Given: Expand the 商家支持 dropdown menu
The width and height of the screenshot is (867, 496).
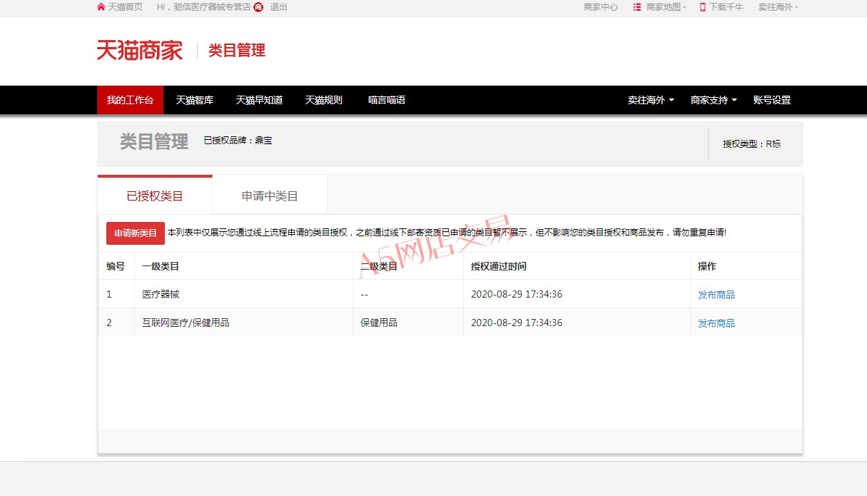Looking at the screenshot, I should pos(714,101).
